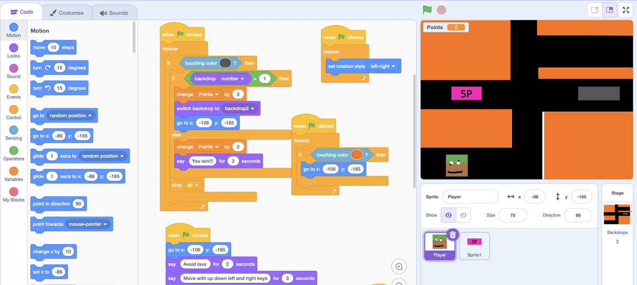
Task: Click the sprite Size input field
Action: (512, 215)
